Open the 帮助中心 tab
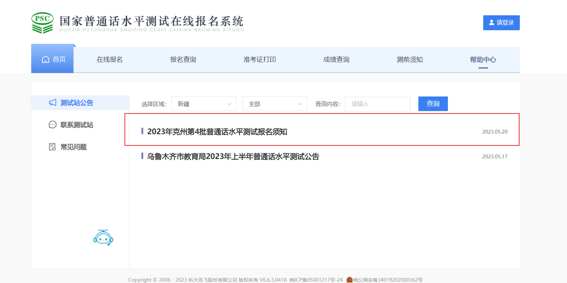Image resolution: width=567 pixels, height=283 pixels. click(483, 59)
